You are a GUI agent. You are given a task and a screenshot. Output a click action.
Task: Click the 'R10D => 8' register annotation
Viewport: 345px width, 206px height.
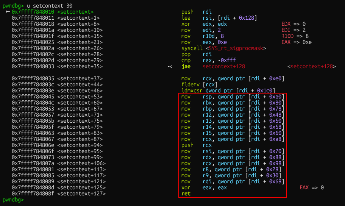[295, 36]
